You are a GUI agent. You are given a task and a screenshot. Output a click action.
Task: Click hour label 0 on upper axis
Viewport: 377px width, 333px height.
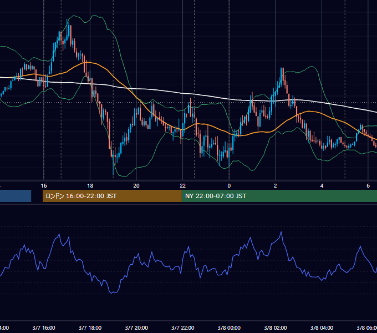point(229,186)
